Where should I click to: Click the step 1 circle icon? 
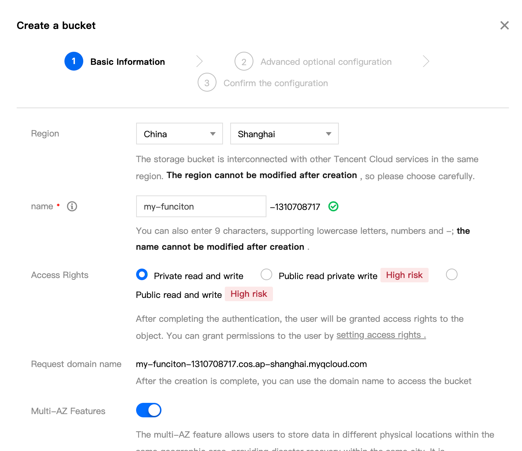(74, 62)
